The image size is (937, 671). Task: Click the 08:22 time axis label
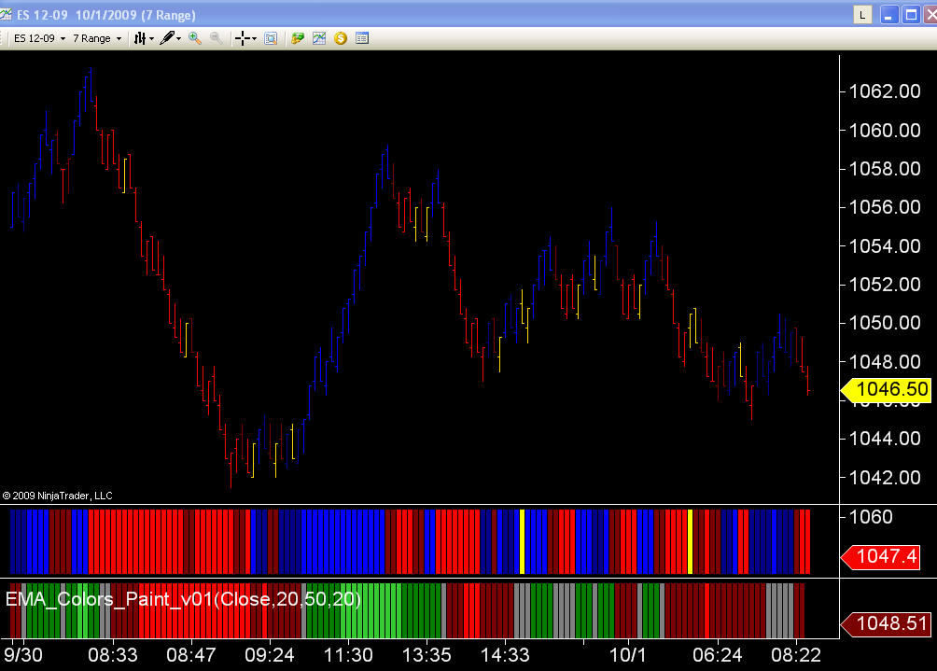pyautogui.click(x=796, y=655)
